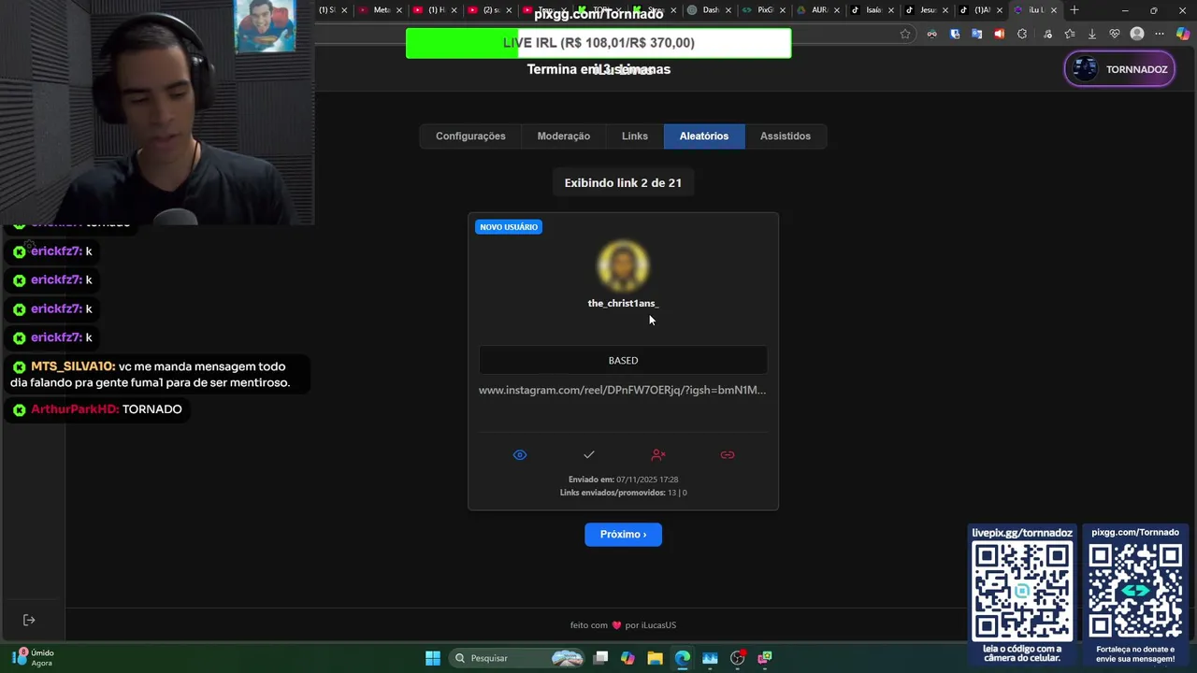Open the Configurações tab
Image resolution: width=1197 pixels, height=673 pixels.
470,136
